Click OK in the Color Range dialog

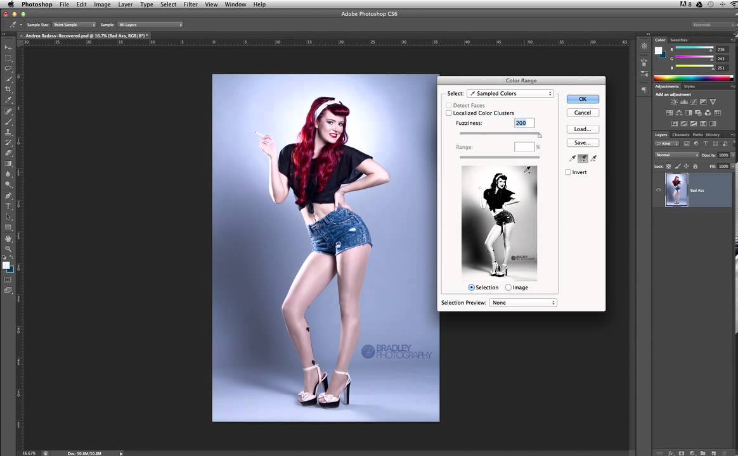click(x=582, y=99)
